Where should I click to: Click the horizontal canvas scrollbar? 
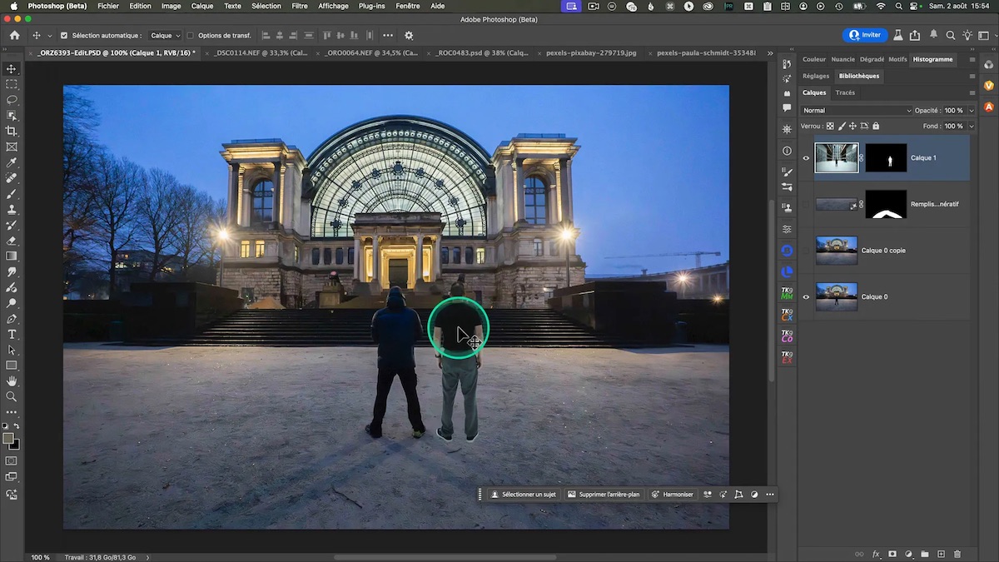pos(445,557)
